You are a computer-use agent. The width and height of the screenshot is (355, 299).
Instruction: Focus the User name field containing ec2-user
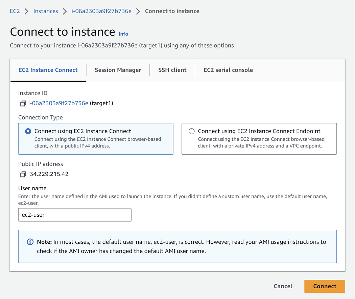pyautogui.click(x=75, y=215)
